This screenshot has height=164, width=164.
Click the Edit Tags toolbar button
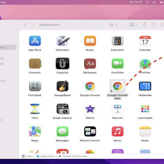pos(153,25)
